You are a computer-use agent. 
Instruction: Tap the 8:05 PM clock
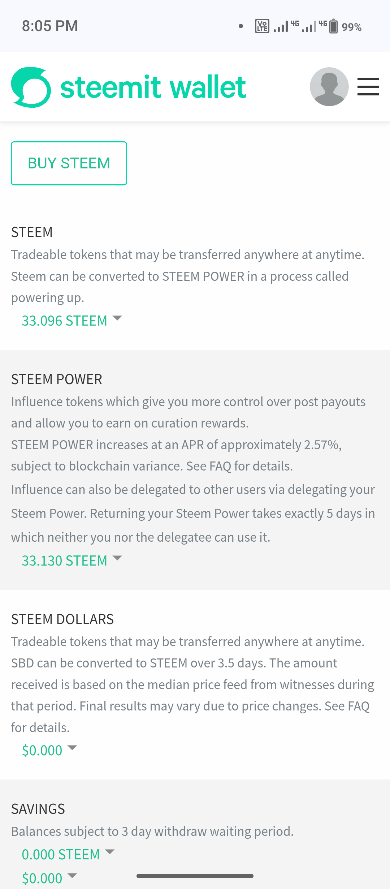[50, 26]
